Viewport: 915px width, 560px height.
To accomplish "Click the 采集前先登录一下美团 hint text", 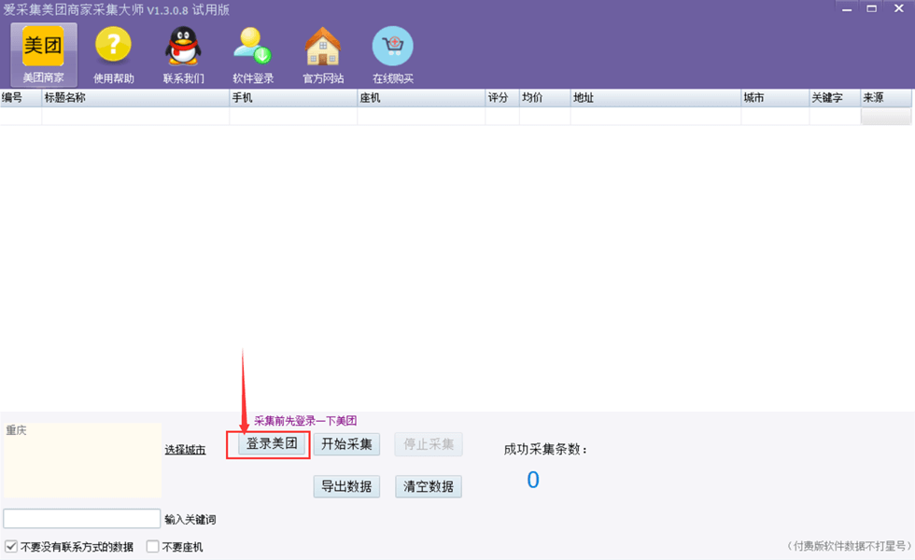I will (x=305, y=421).
